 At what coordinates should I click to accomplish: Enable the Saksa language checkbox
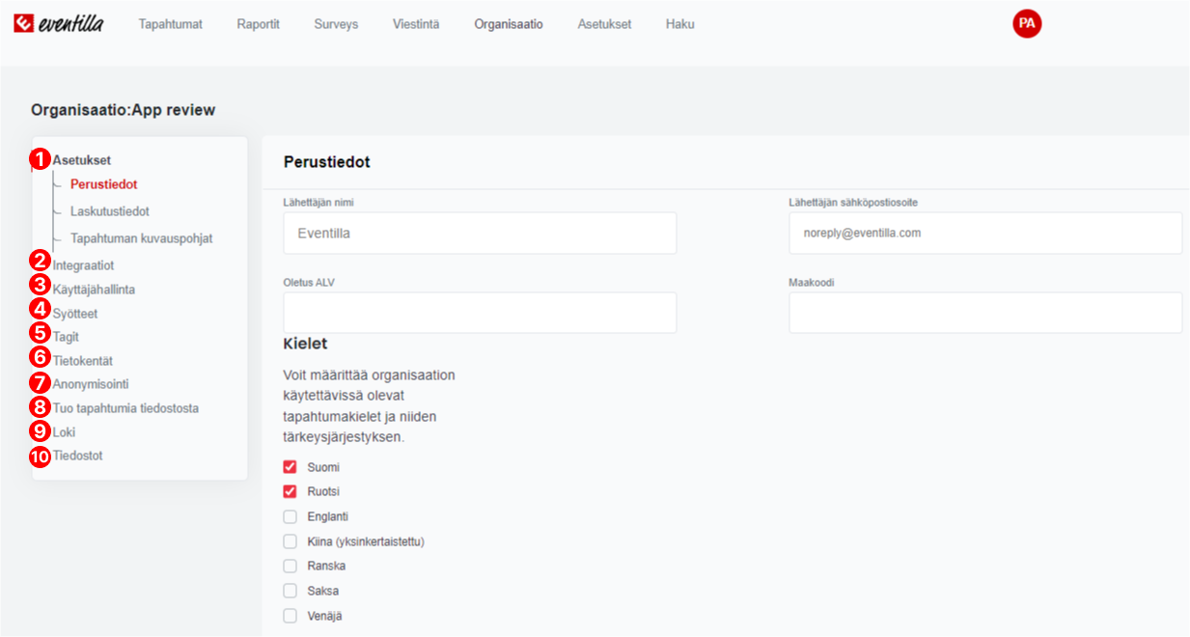tap(290, 591)
